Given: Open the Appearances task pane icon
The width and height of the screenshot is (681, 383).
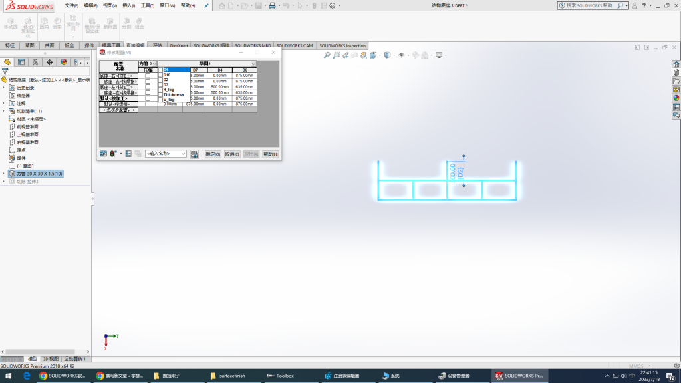Looking at the screenshot, I should (x=676, y=98).
